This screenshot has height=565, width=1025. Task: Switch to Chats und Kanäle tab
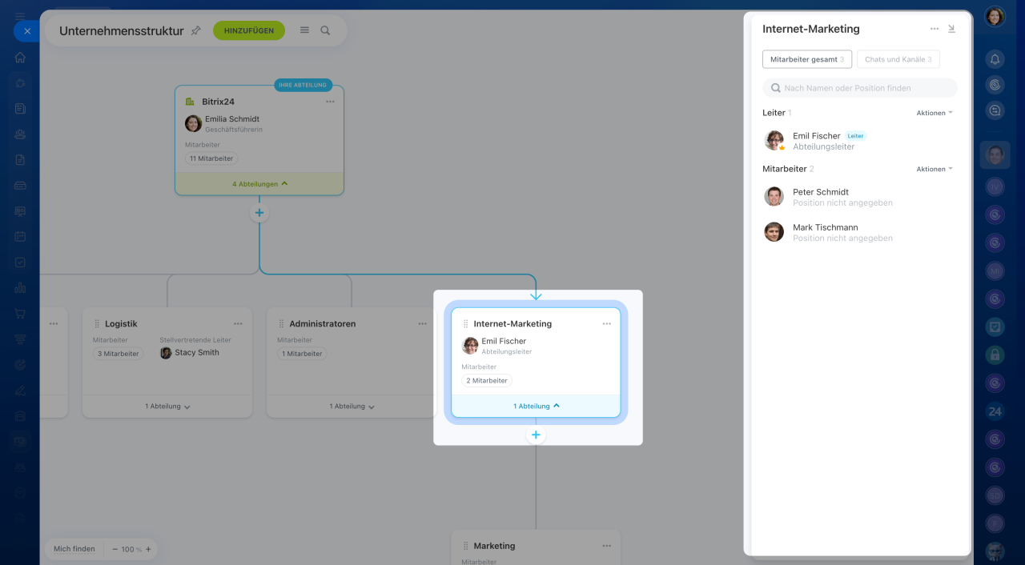(x=898, y=59)
